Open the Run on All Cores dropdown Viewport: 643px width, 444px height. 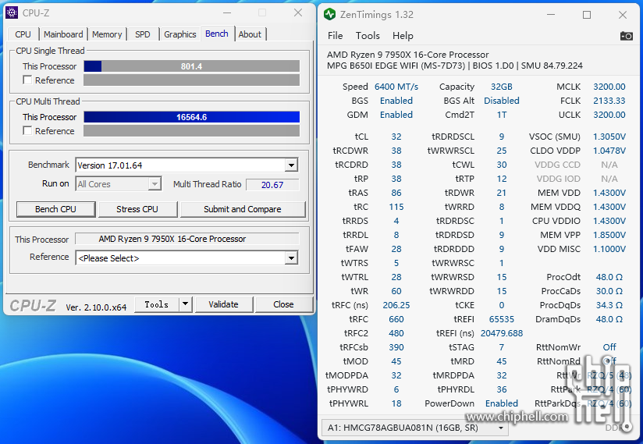point(155,184)
